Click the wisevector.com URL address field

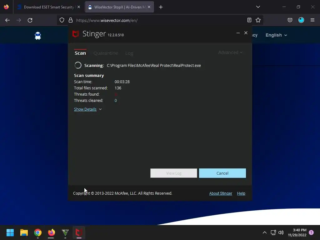point(160,20)
